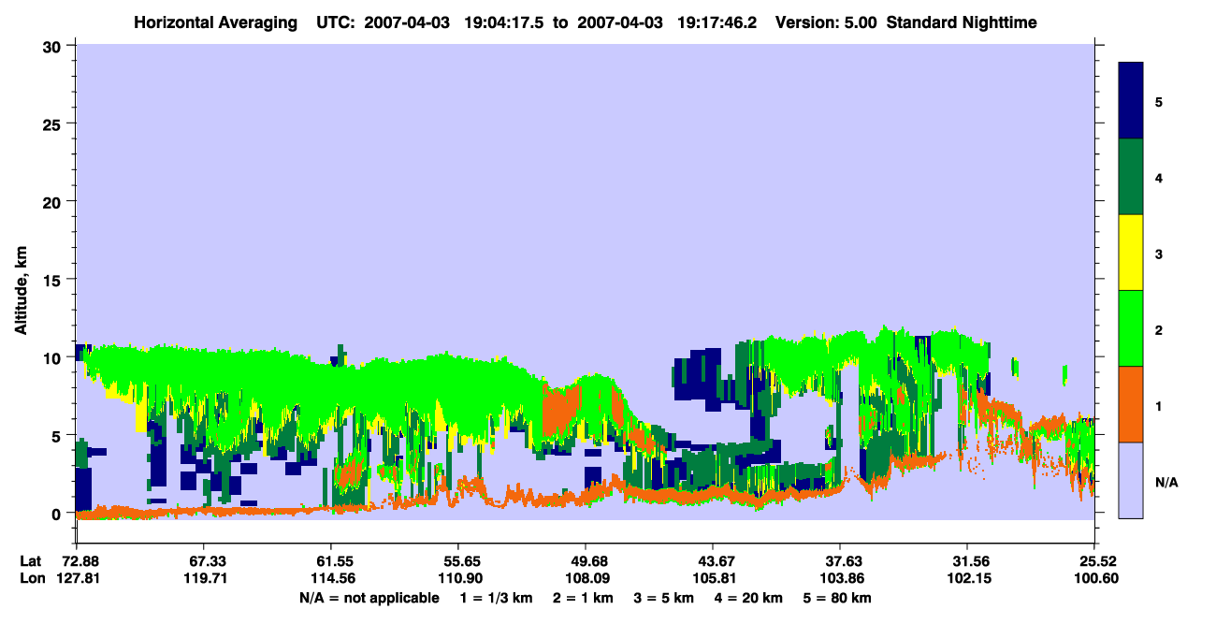The width and height of the screenshot is (1216, 624).
Task: Click longitude value 102.15
Action: (x=967, y=578)
